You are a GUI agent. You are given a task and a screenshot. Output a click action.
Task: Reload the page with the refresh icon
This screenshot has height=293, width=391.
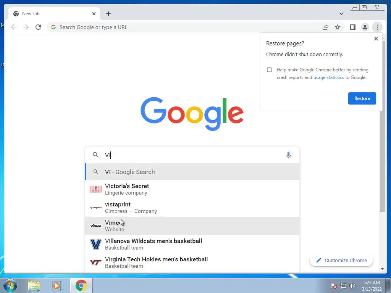(38, 27)
